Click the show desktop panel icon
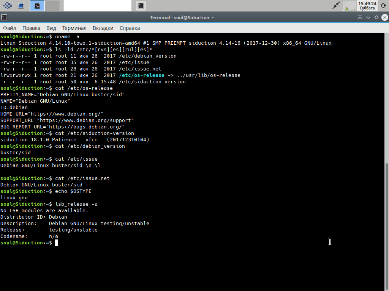389x291 pixels. (21, 5)
